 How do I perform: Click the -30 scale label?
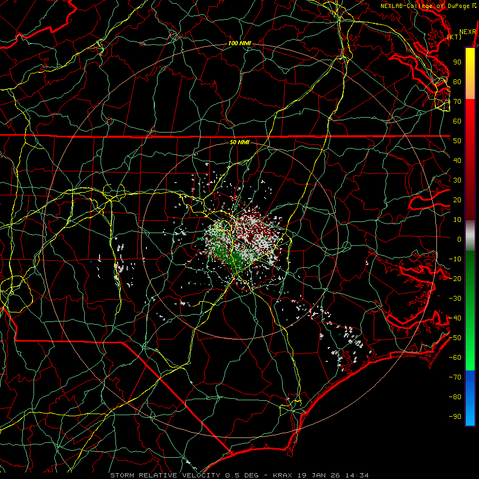[455, 299]
